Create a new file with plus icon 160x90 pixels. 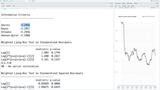(x=1, y=1)
